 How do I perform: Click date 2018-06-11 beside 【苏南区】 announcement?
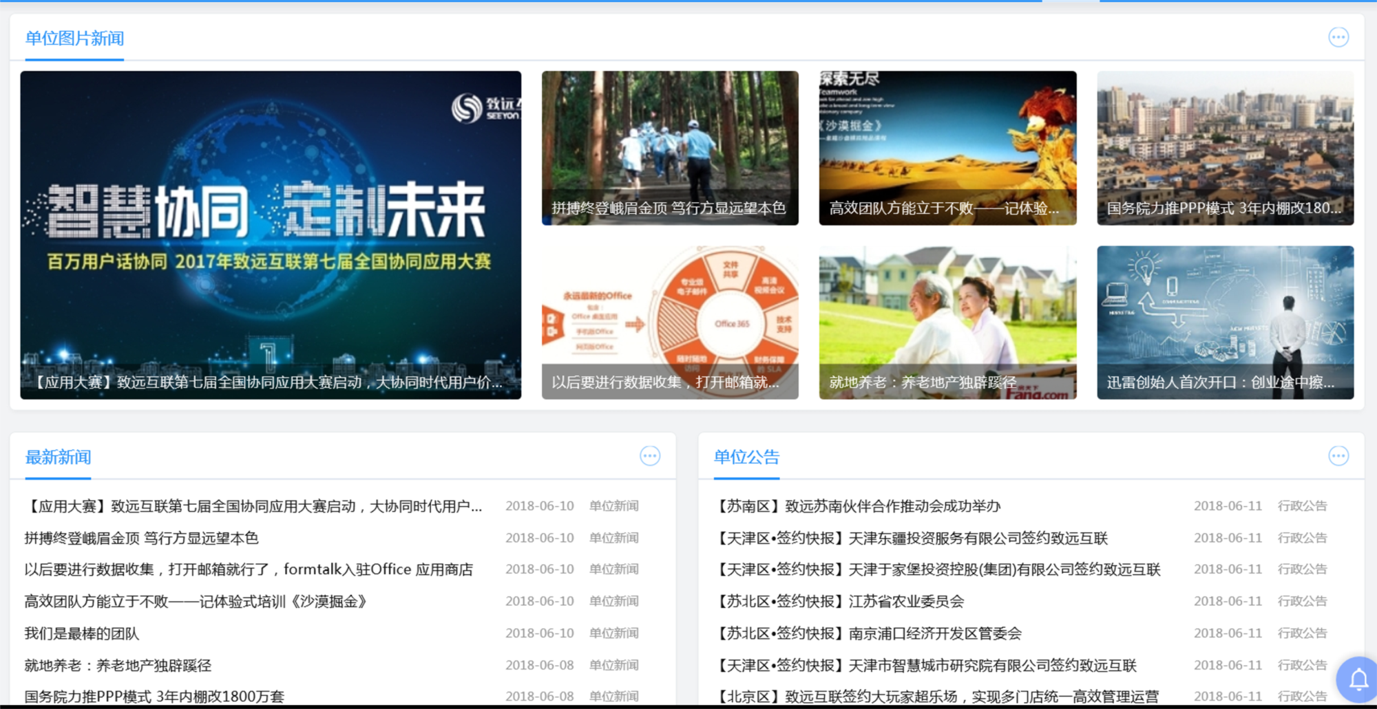1228,507
